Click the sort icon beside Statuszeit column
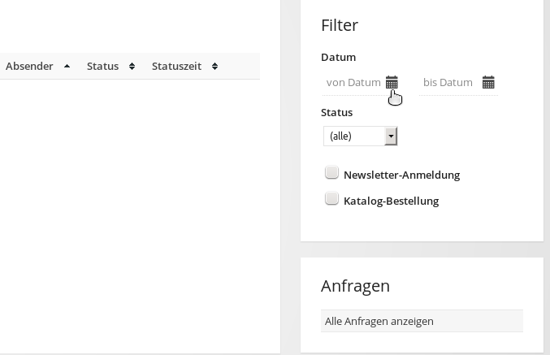This screenshot has width=550, height=355. pyautogui.click(x=214, y=66)
